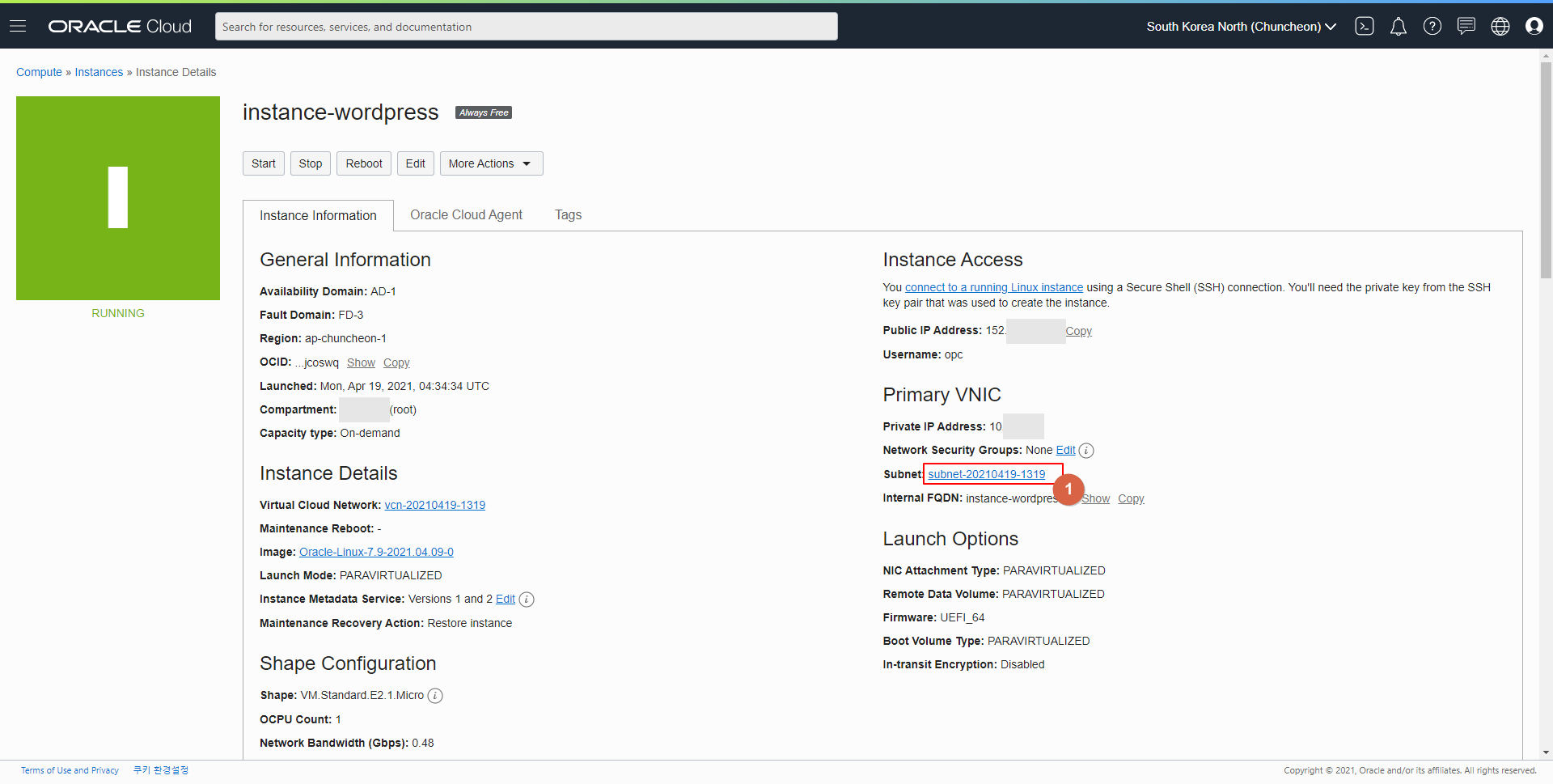
Task: Open the support chat icon
Action: tap(1466, 26)
